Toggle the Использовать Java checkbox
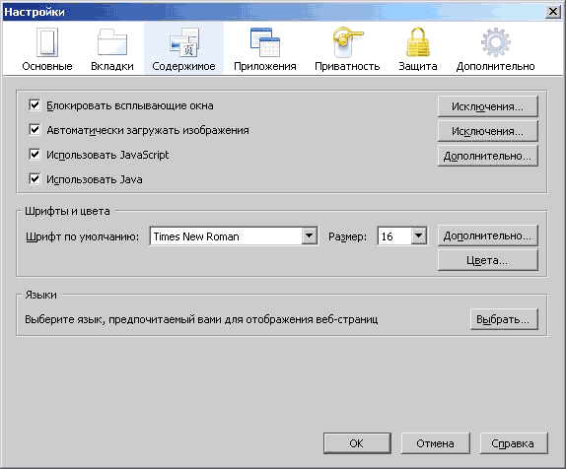Viewport: 566px width, 469px height. (35, 179)
